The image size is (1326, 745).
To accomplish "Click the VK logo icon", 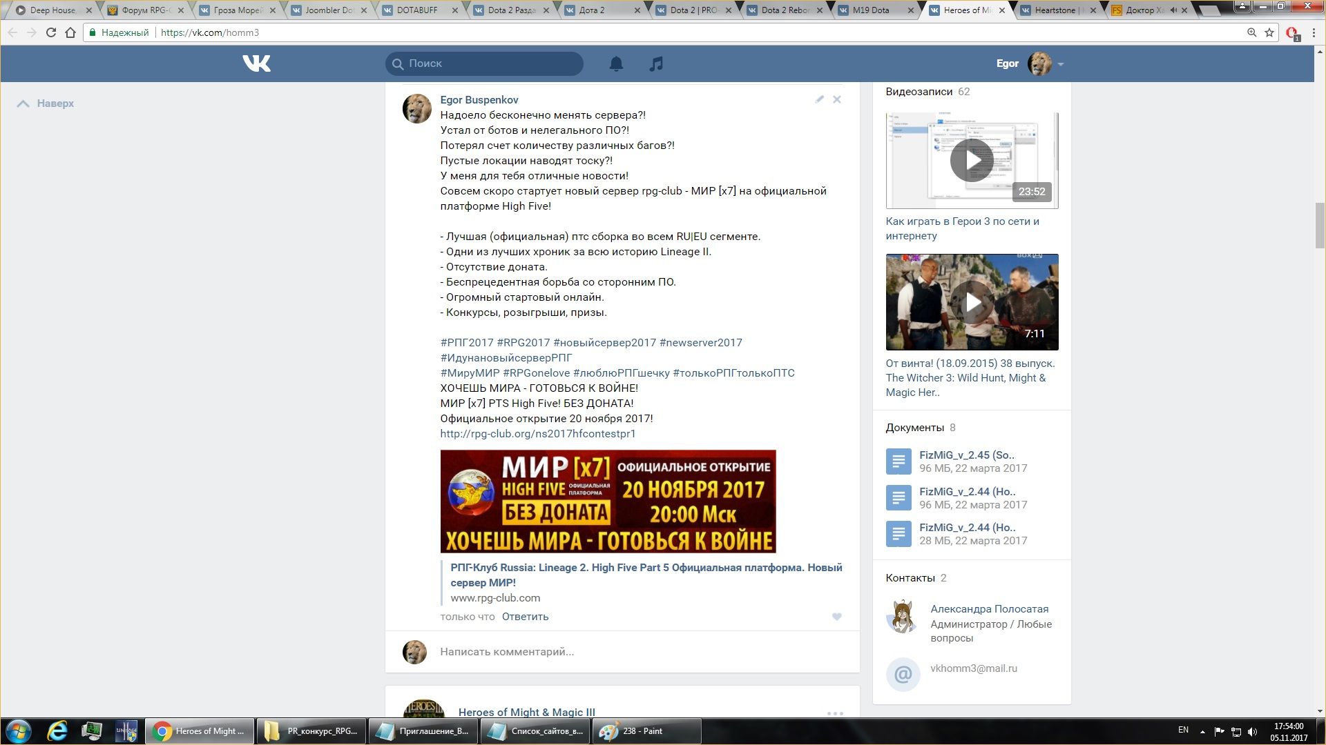I will pos(256,63).
